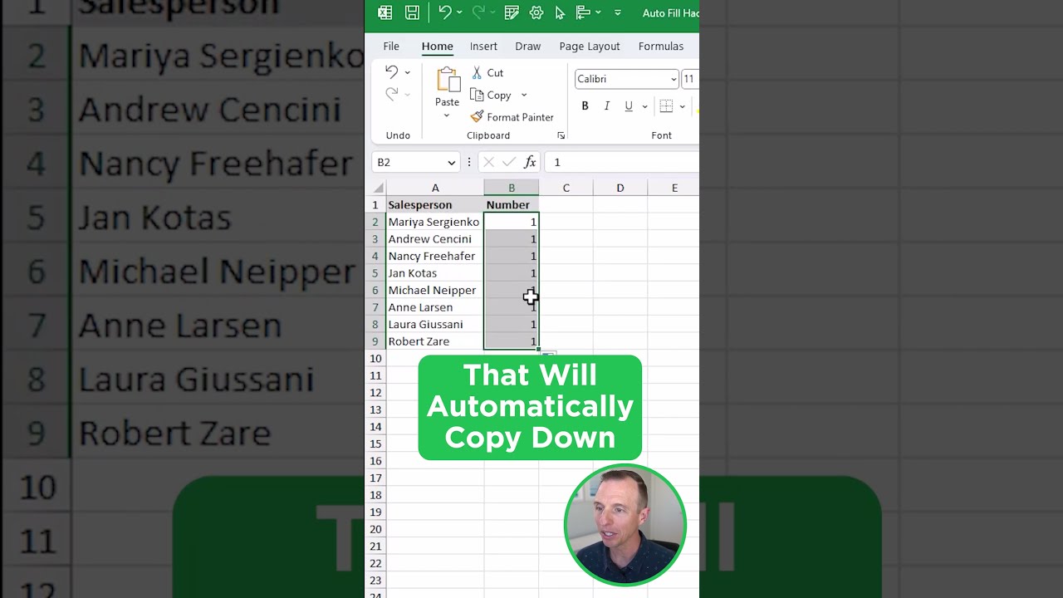The height and width of the screenshot is (598, 1063).
Task: Click Select All corner triangle of the sheet
Action: coord(378,188)
